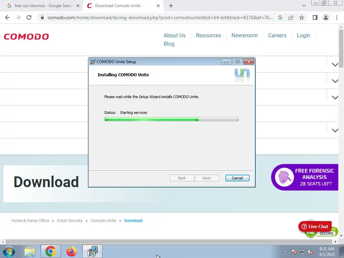Open Home & Home Office breadcrumb
The width and height of the screenshot is (344, 258).
30,221
